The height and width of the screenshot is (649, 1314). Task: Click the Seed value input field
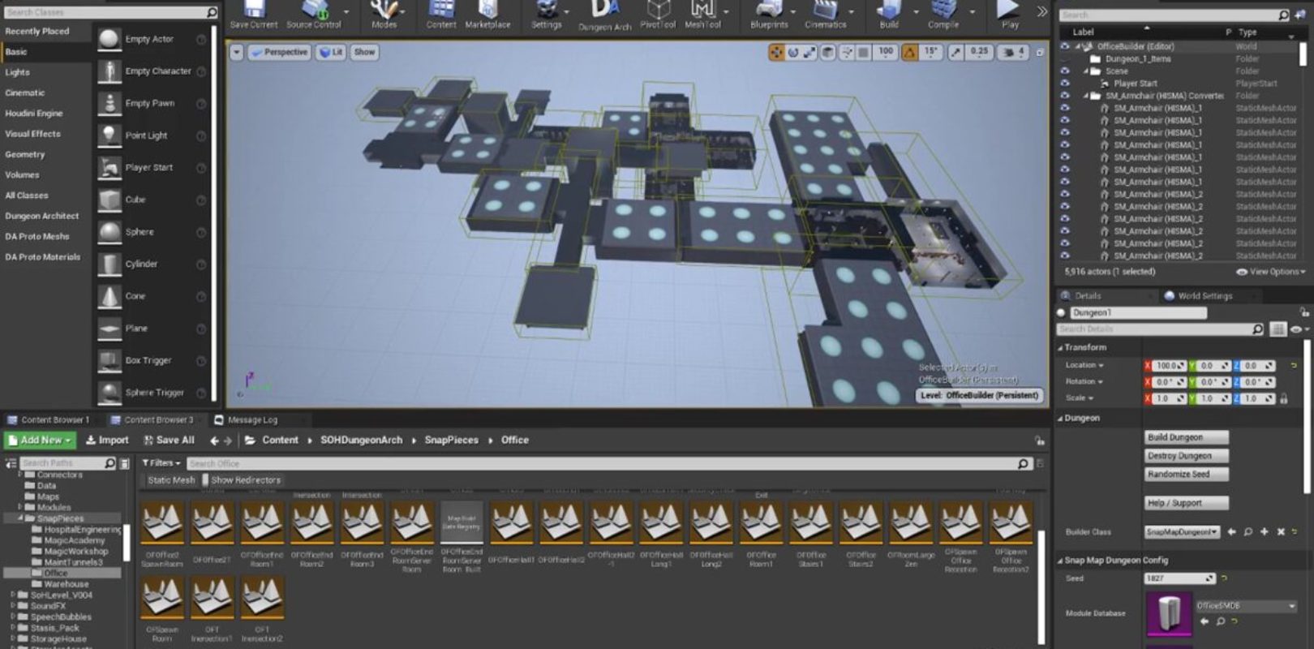1174,578
